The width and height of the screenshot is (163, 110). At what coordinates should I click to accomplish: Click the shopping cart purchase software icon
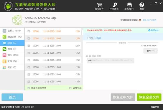(x=99, y=5)
